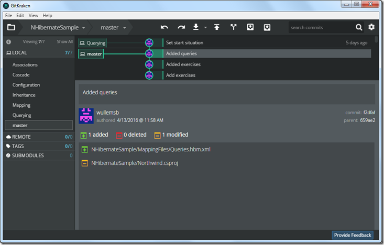The image size is (384, 245).
Task: Select the Cascade branch
Action: (21, 75)
